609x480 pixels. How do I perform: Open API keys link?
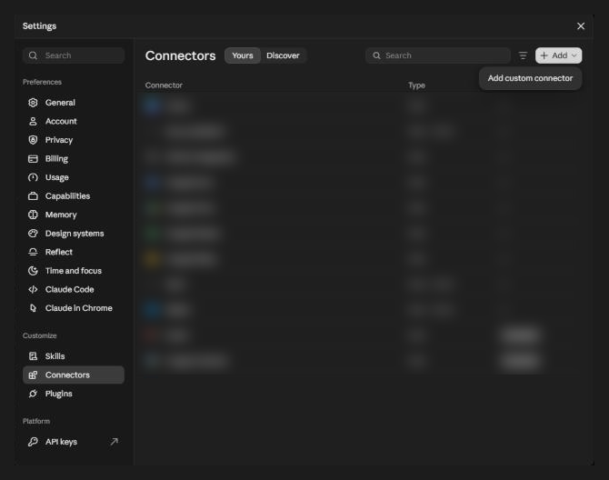(74, 442)
